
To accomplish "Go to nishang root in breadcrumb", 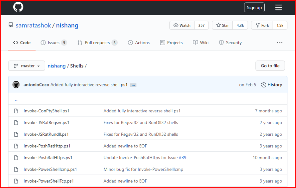I will pos(56,66).
